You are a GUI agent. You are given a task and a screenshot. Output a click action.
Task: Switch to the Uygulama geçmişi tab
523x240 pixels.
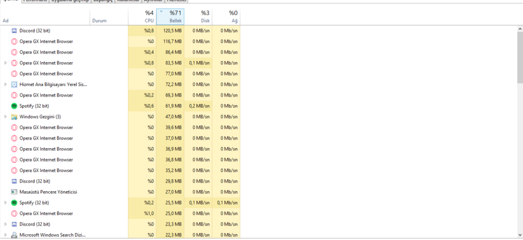(70, 1)
